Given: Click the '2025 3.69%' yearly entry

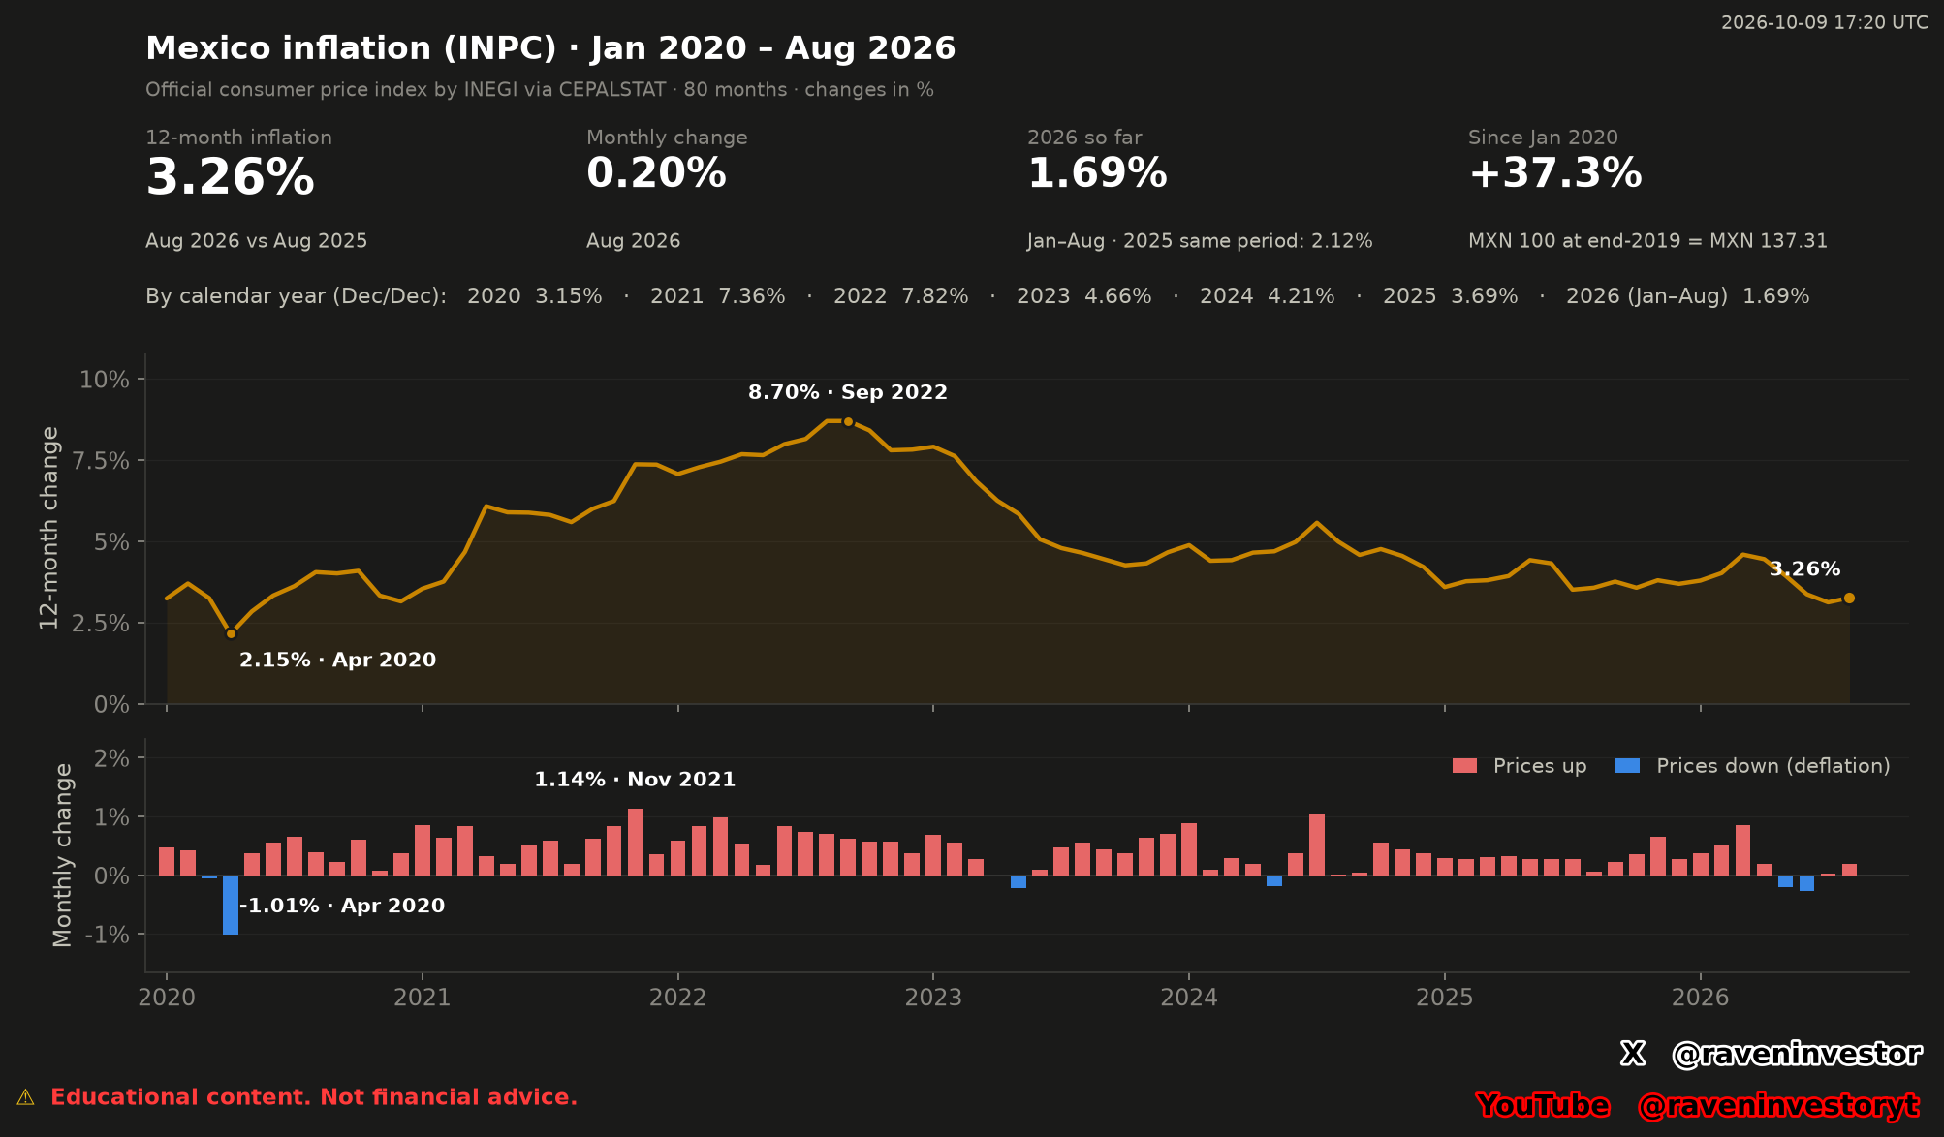Looking at the screenshot, I should coord(1450,296).
